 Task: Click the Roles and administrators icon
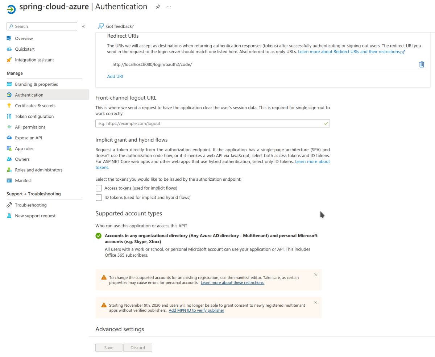point(9,170)
